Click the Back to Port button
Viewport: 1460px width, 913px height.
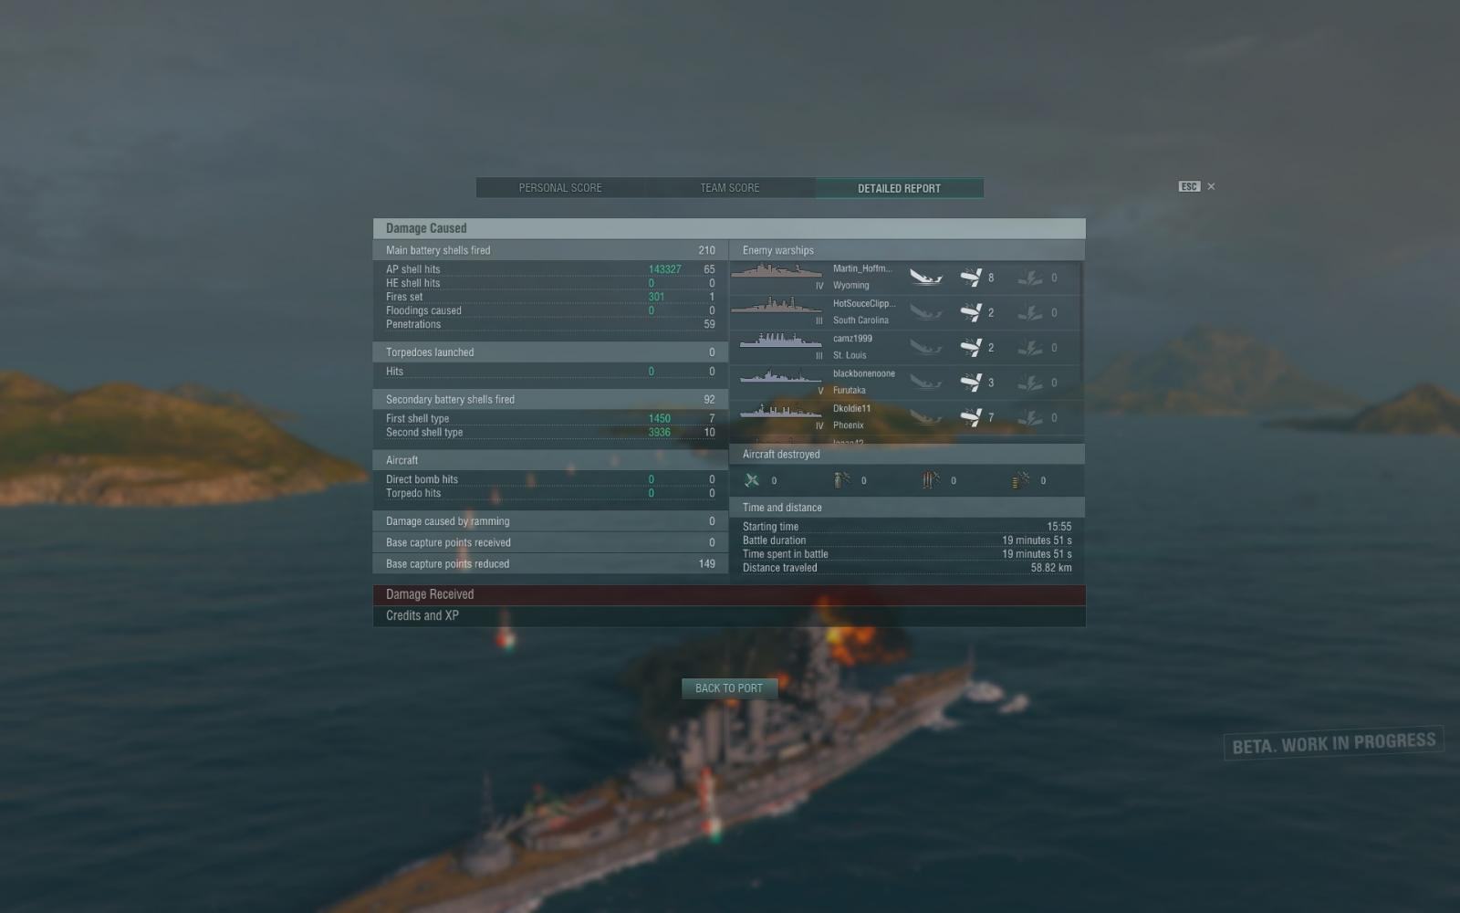click(x=729, y=688)
